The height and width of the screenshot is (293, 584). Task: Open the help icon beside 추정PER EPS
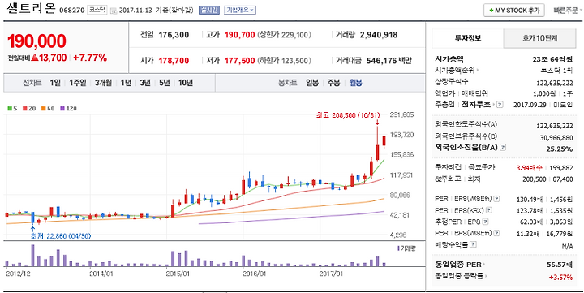click(485, 222)
